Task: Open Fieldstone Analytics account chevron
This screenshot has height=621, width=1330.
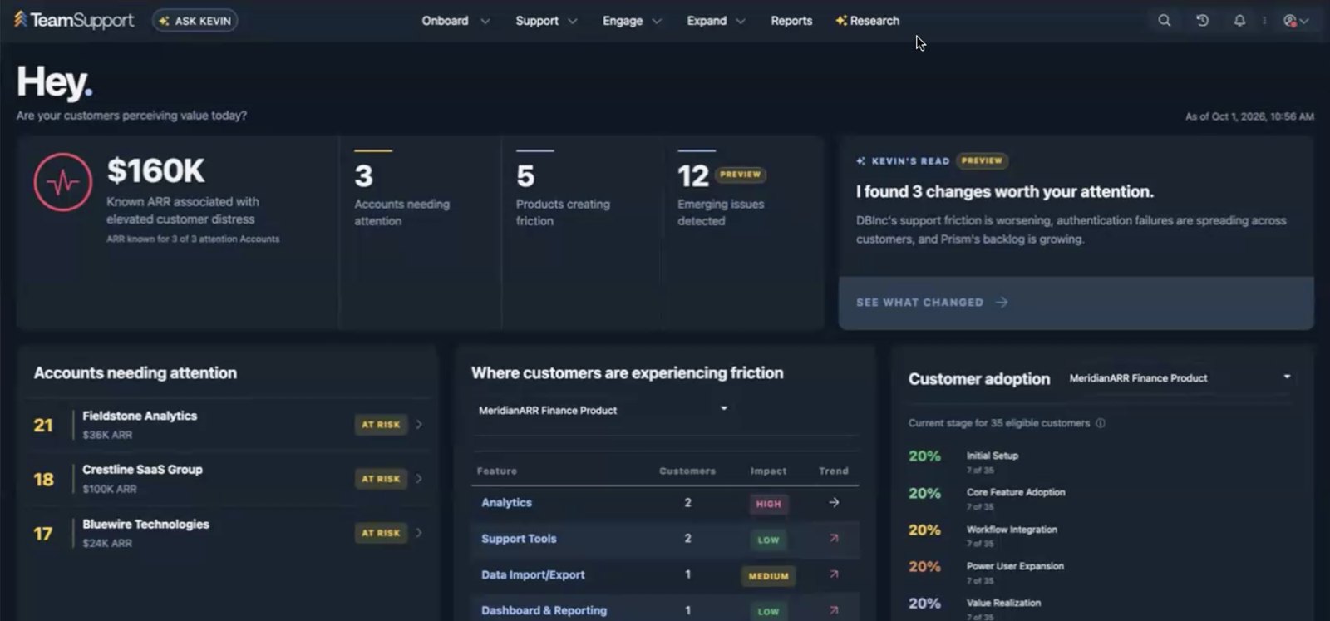Action: 419,425
